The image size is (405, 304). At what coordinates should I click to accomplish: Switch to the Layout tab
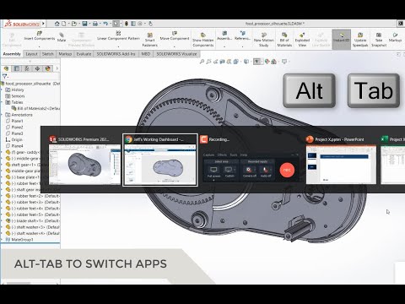(x=31, y=54)
